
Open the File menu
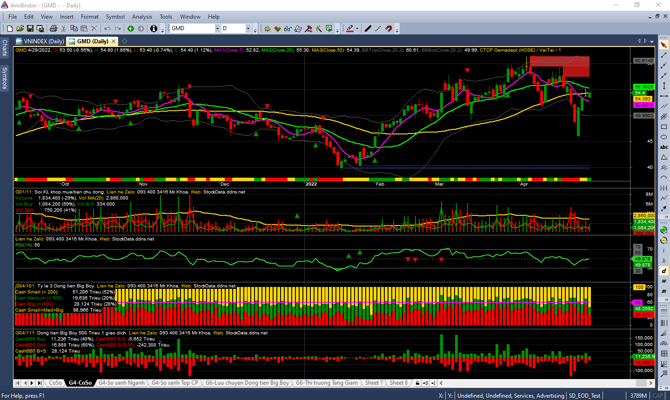(x=13, y=16)
